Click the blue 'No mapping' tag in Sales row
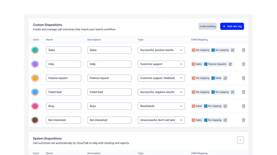 [220, 50]
